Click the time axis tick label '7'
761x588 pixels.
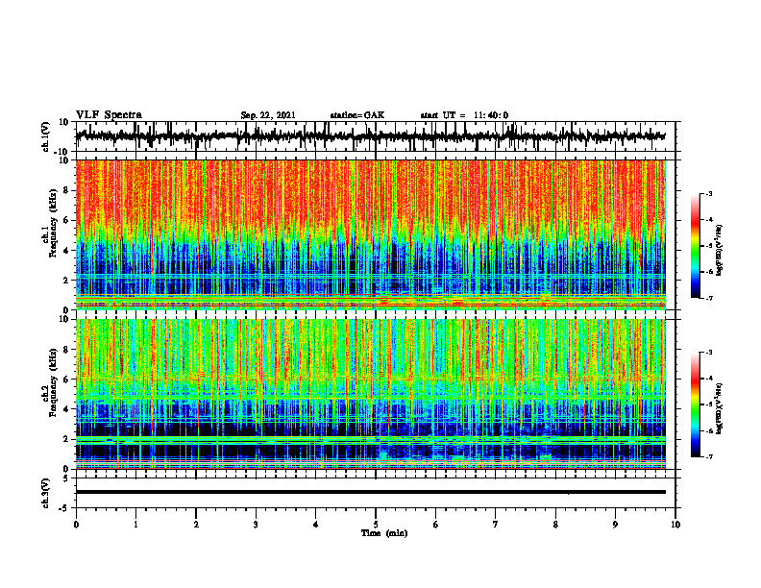(496, 525)
